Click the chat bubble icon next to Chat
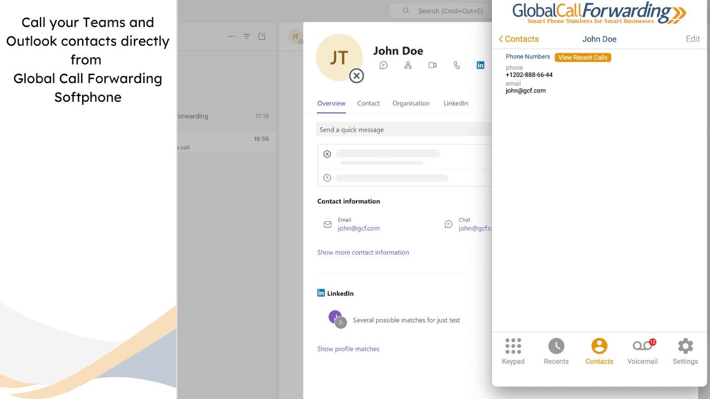This screenshot has height=399, width=710. tap(449, 224)
